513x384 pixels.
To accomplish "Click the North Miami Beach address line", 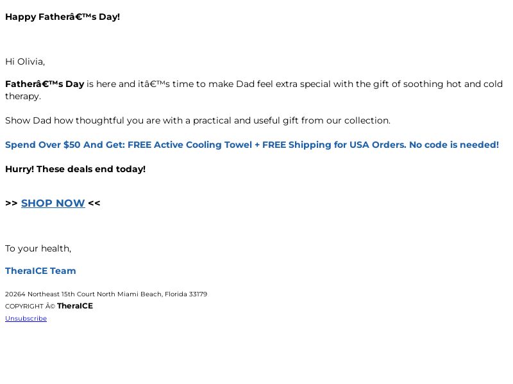I will [x=106, y=294].
